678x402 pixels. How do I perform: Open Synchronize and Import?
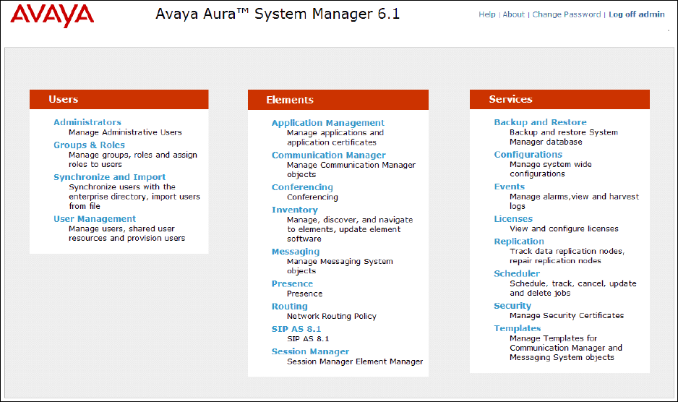coord(109,177)
